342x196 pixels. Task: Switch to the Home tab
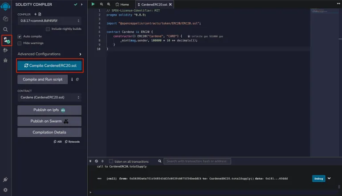coord(122,4)
